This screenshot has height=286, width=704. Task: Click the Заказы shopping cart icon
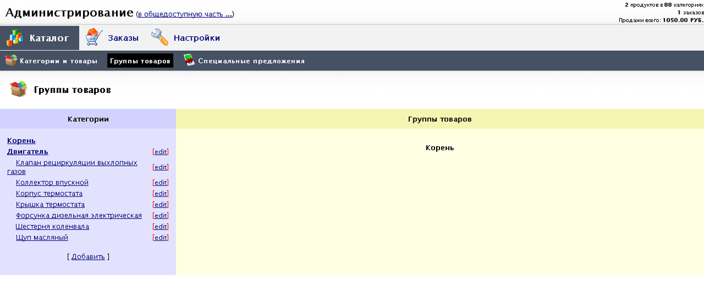coord(93,37)
